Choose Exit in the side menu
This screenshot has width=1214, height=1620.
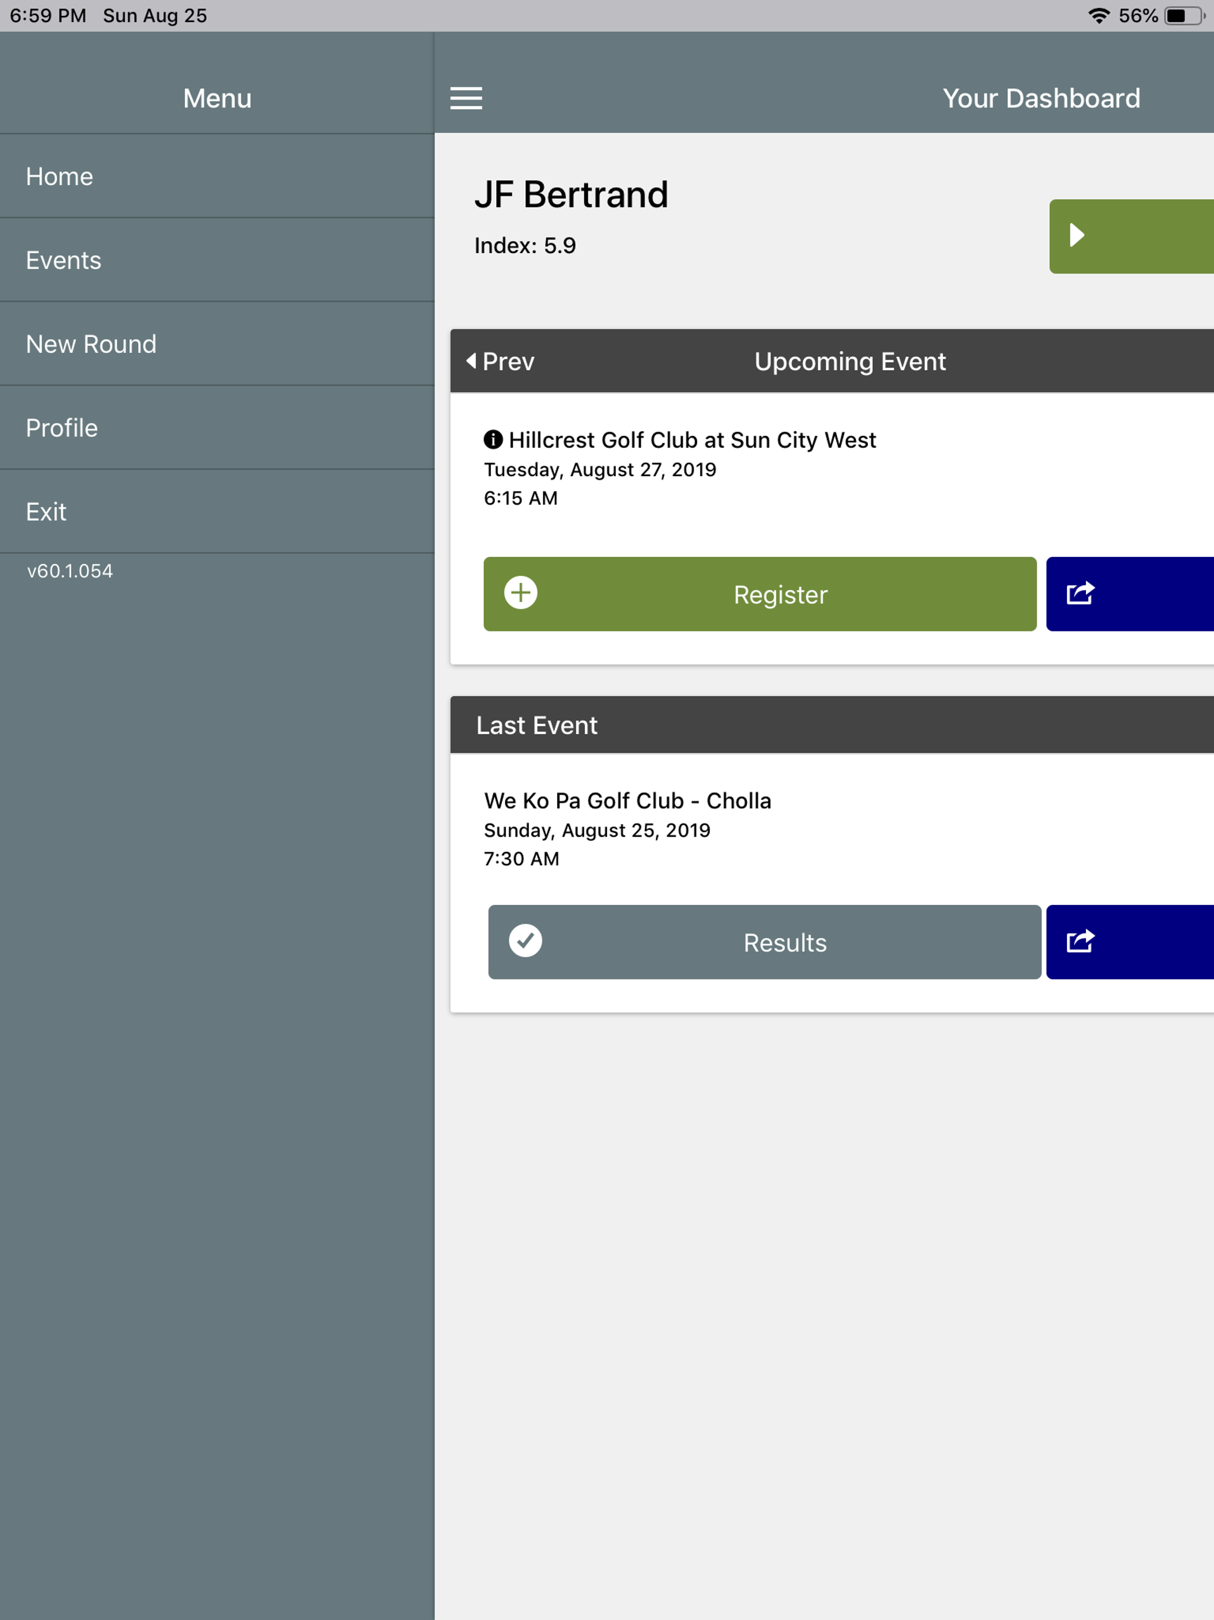click(x=46, y=511)
